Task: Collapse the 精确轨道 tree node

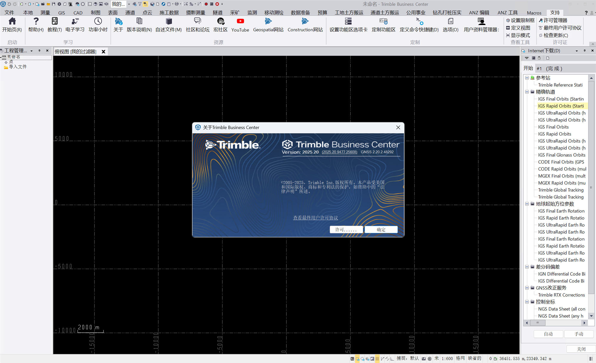Action: coord(527,92)
